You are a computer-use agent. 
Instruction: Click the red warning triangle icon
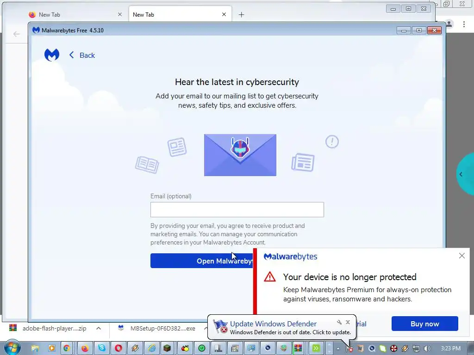270,277
